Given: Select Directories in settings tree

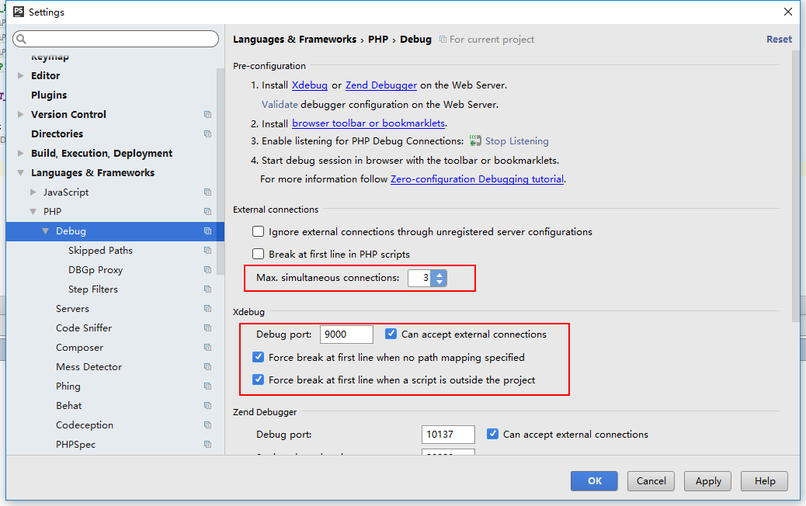Looking at the screenshot, I should [57, 134].
